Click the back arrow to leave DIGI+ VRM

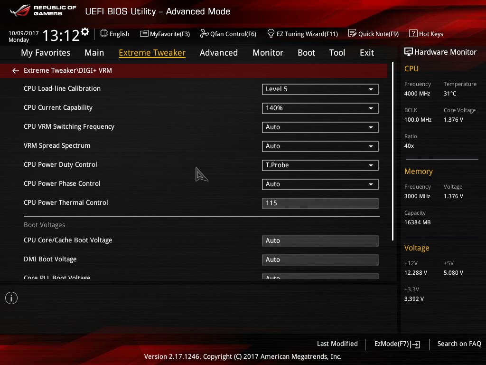pyautogui.click(x=16, y=71)
